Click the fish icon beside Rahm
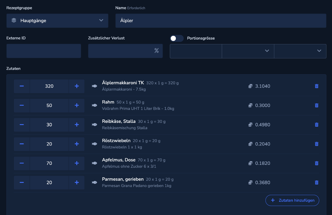This screenshot has height=215, width=332. click(x=94, y=105)
